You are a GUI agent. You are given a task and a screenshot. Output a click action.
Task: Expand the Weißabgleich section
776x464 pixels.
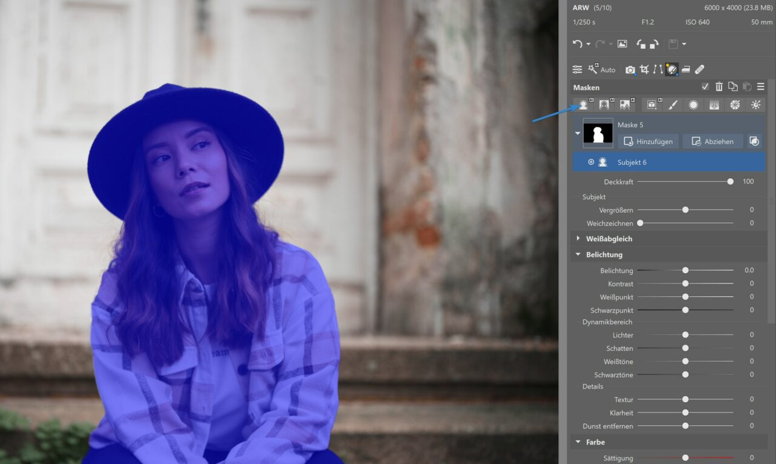point(578,239)
